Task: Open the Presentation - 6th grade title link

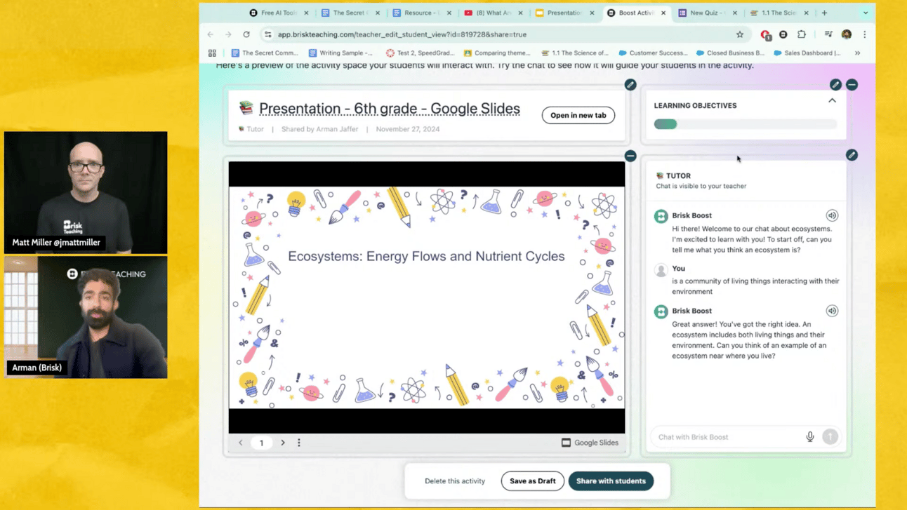Action: click(390, 109)
